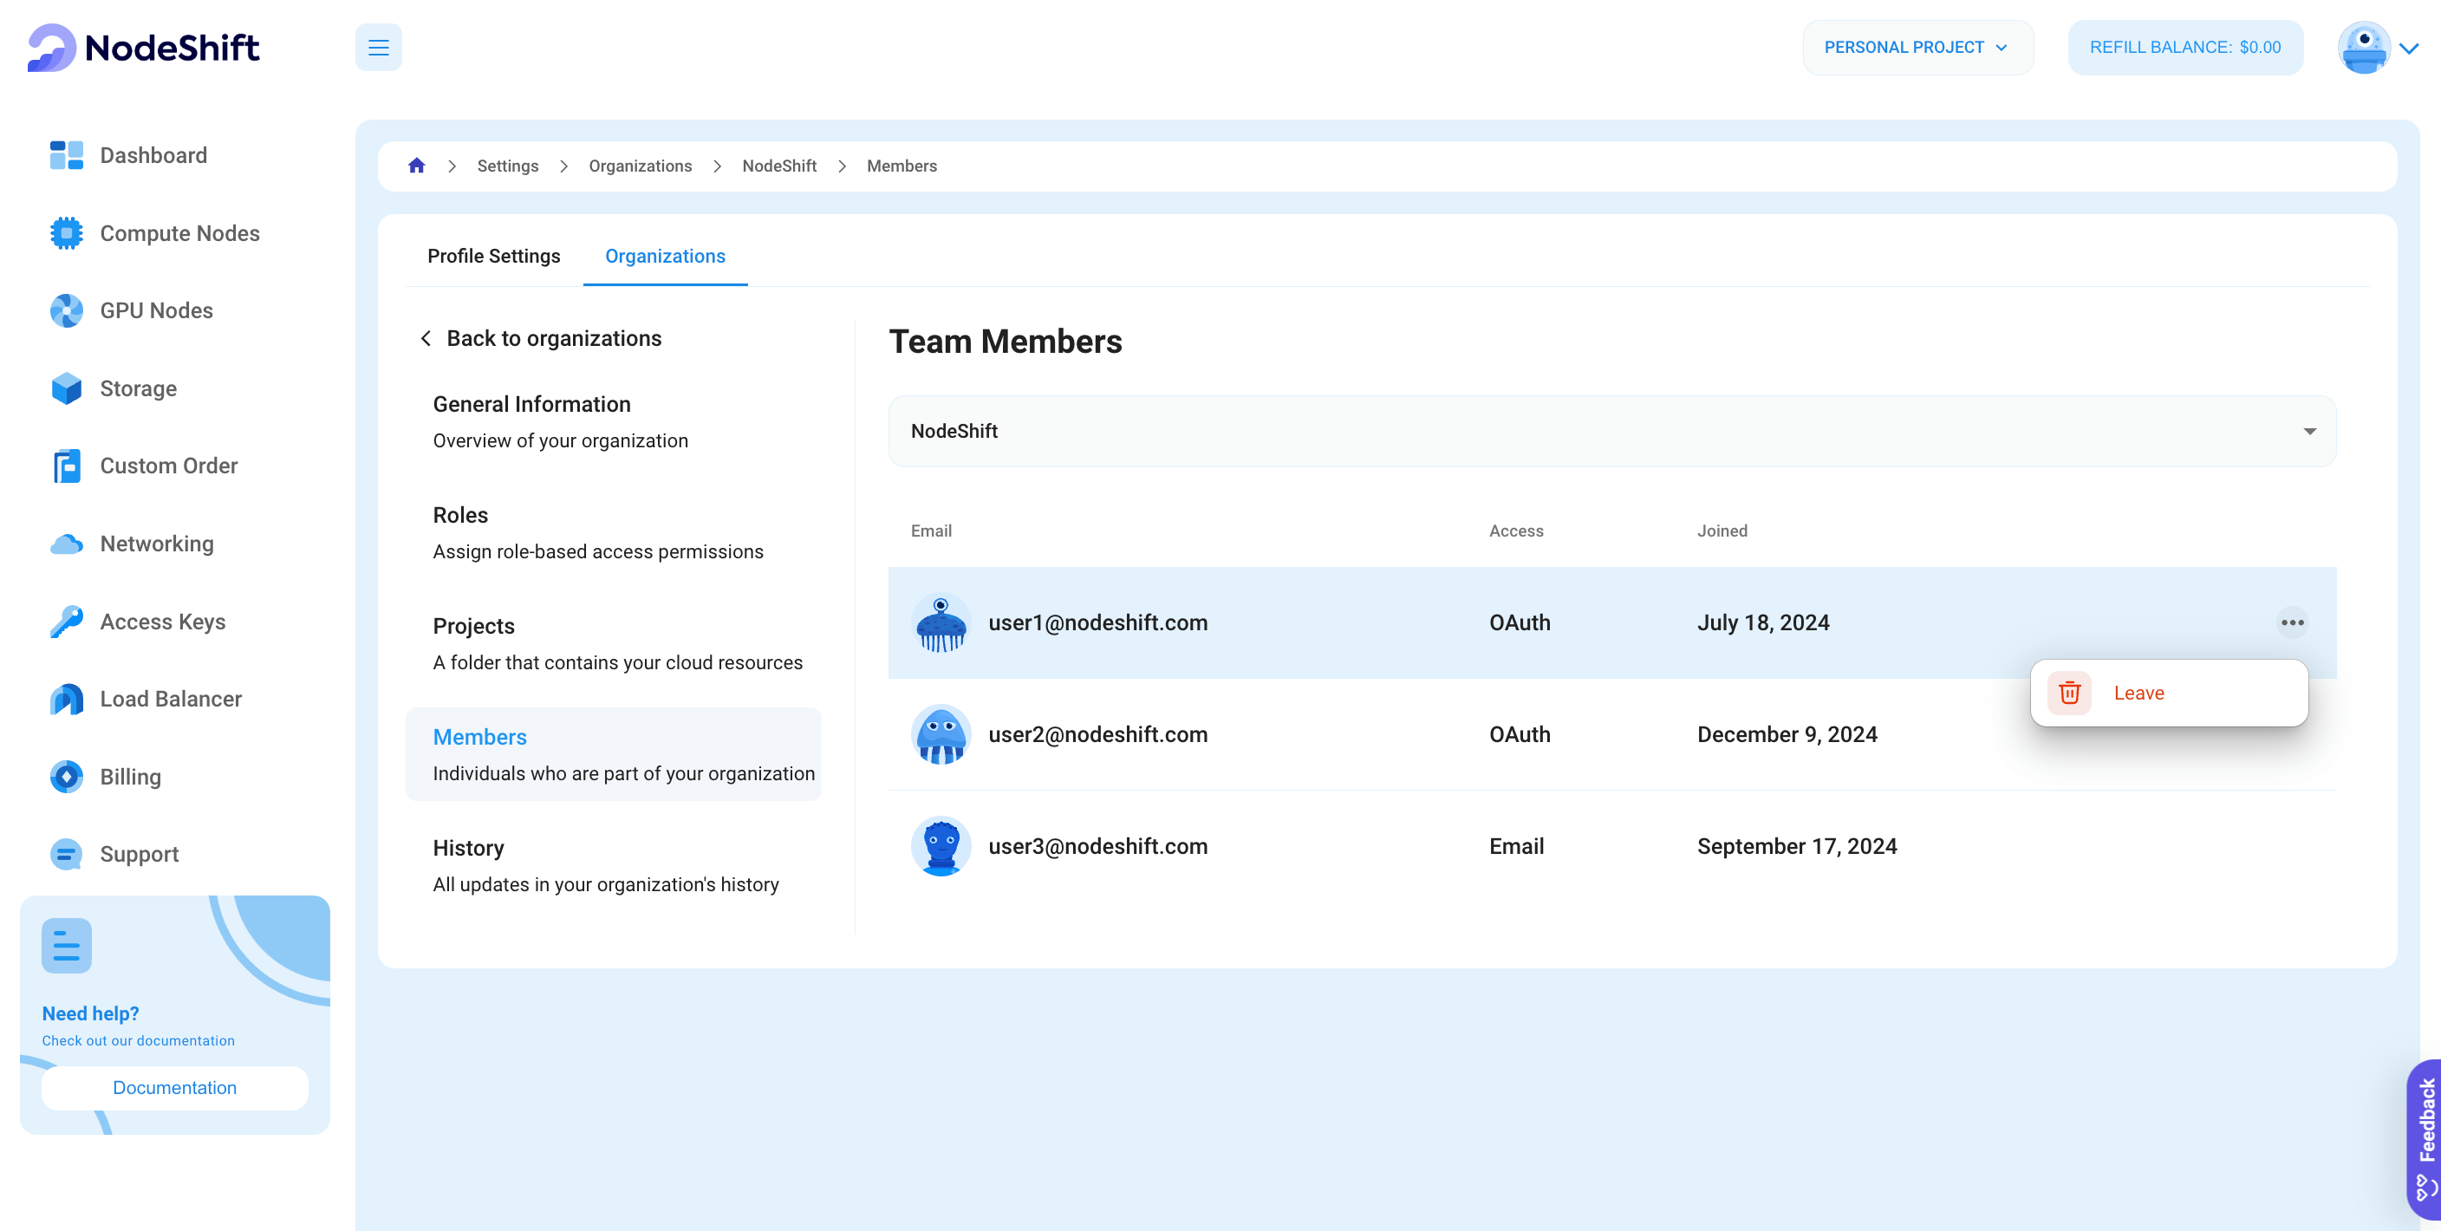The width and height of the screenshot is (2441, 1231).
Task: Click the September 17, 2024 joined date
Action: pos(1797,846)
